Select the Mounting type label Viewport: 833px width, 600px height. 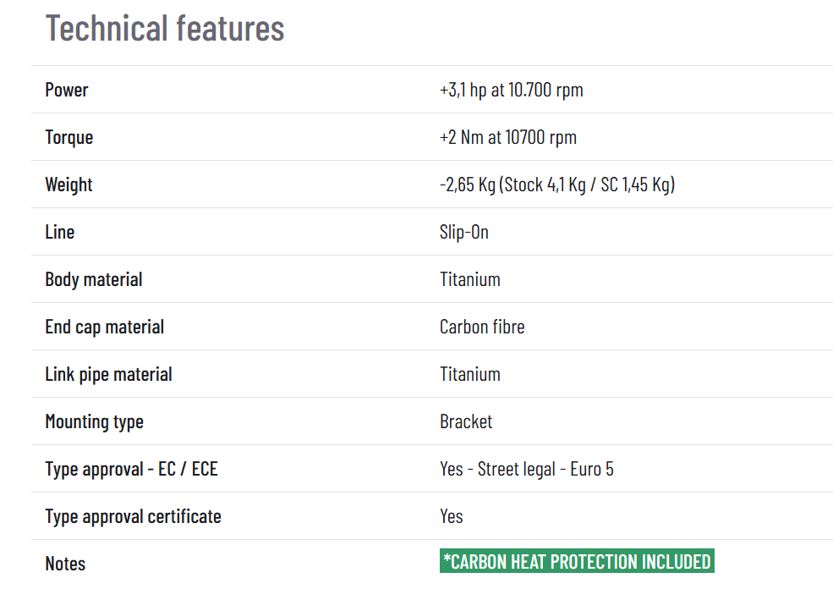[x=95, y=421]
